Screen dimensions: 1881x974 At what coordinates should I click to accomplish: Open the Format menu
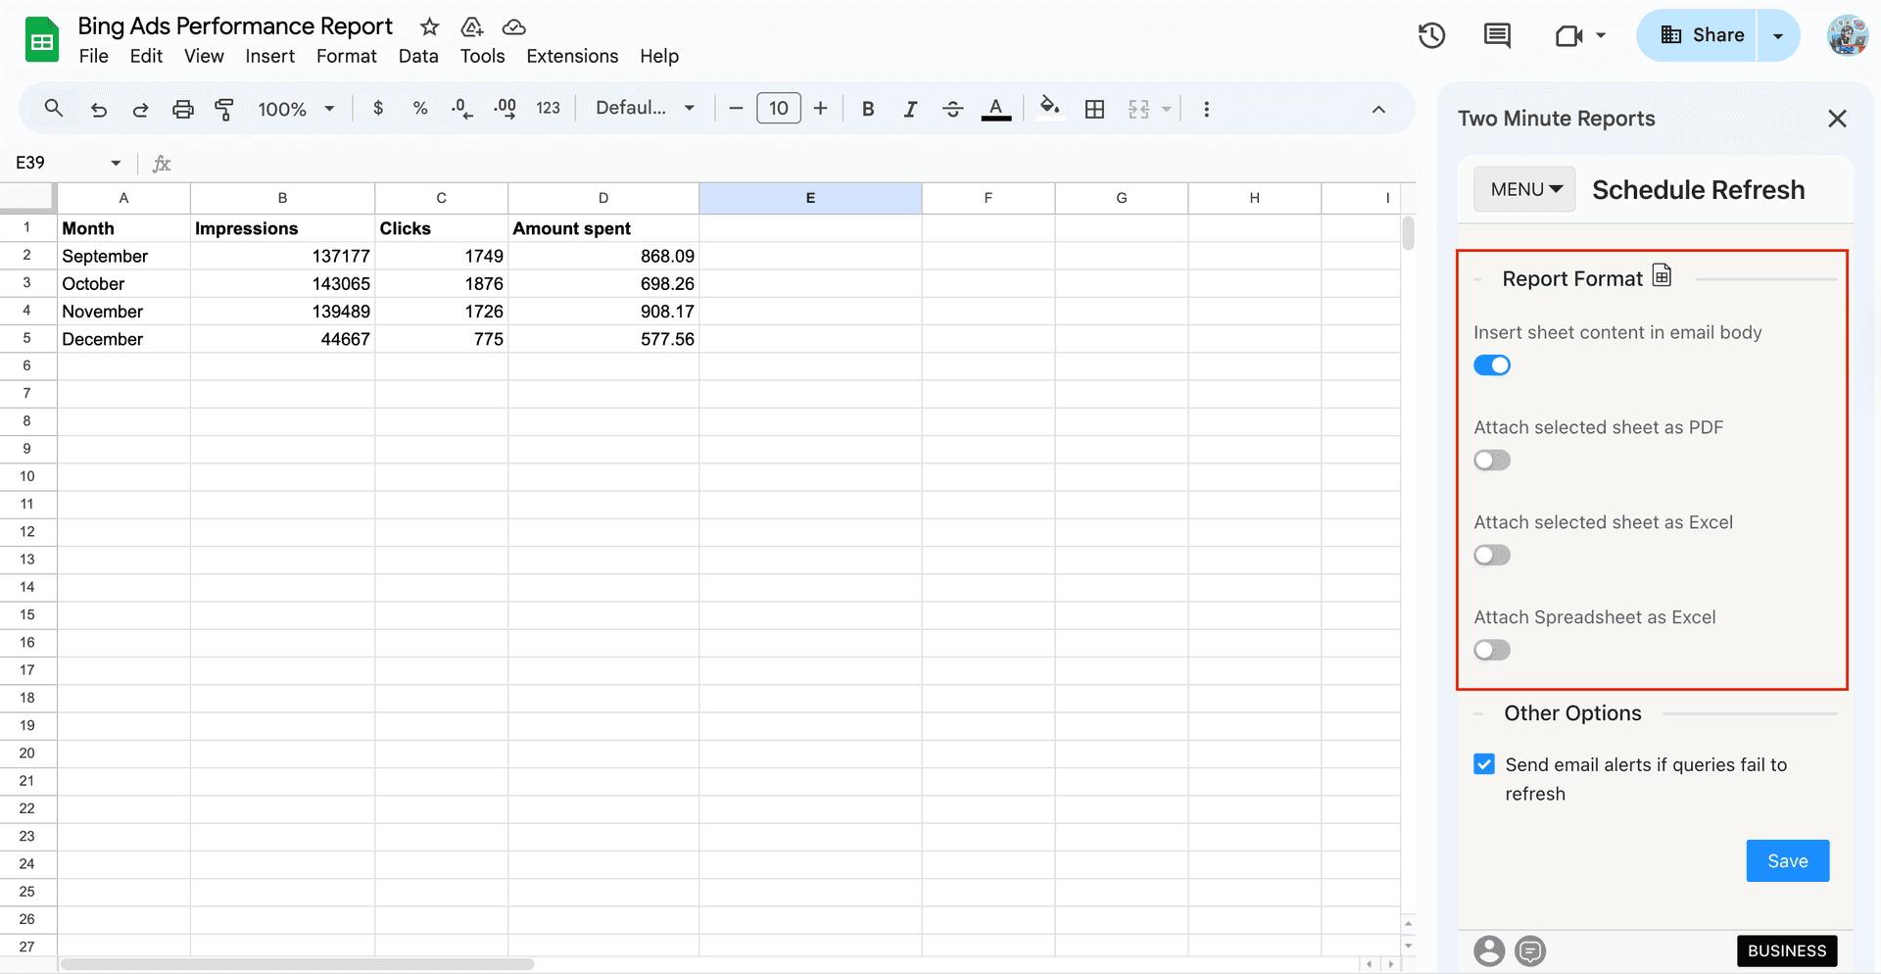tap(346, 56)
